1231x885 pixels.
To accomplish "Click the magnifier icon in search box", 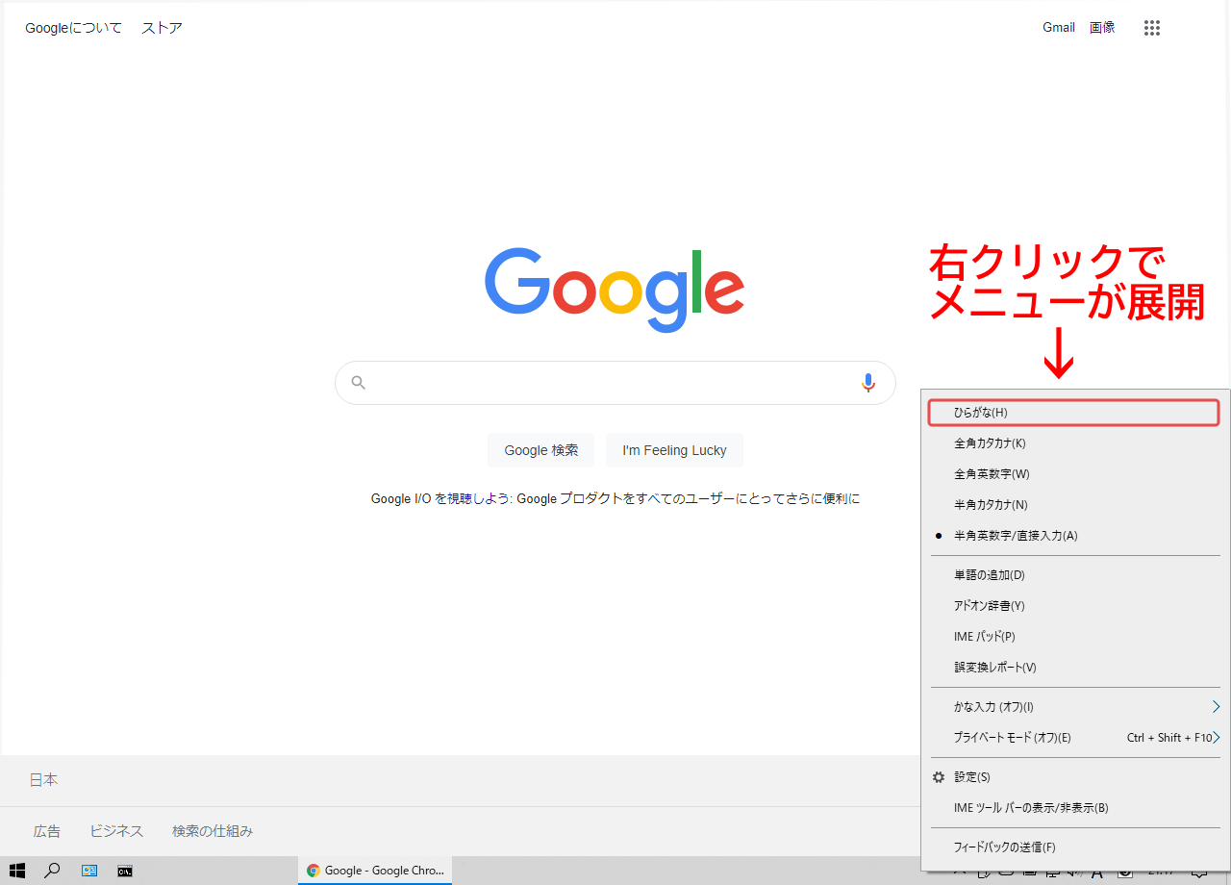I will [359, 383].
